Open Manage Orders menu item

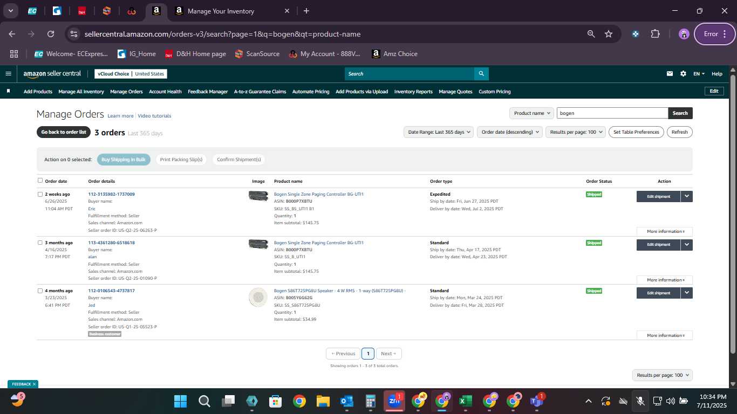coord(126,92)
